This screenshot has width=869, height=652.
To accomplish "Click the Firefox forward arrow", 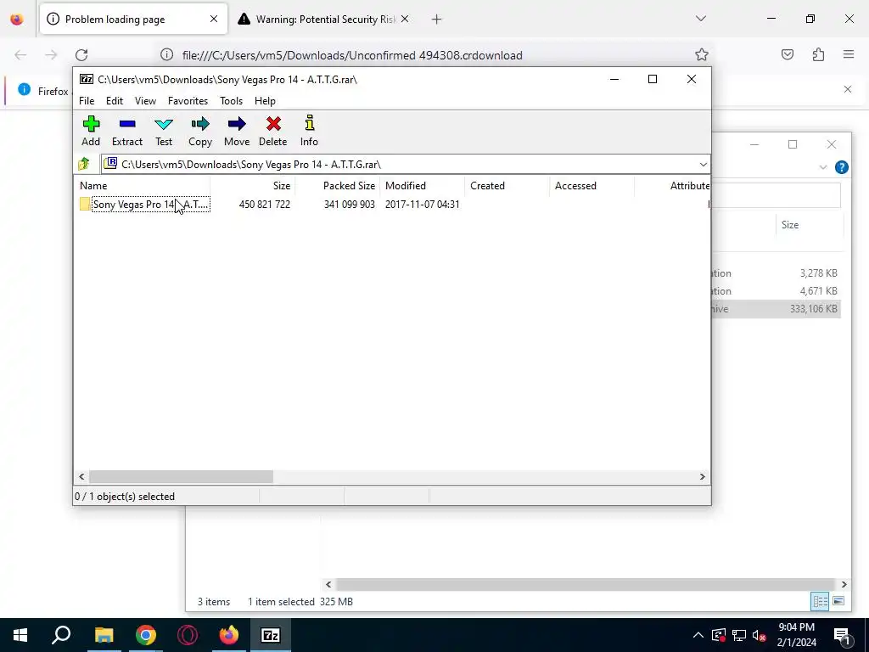I will tap(51, 55).
